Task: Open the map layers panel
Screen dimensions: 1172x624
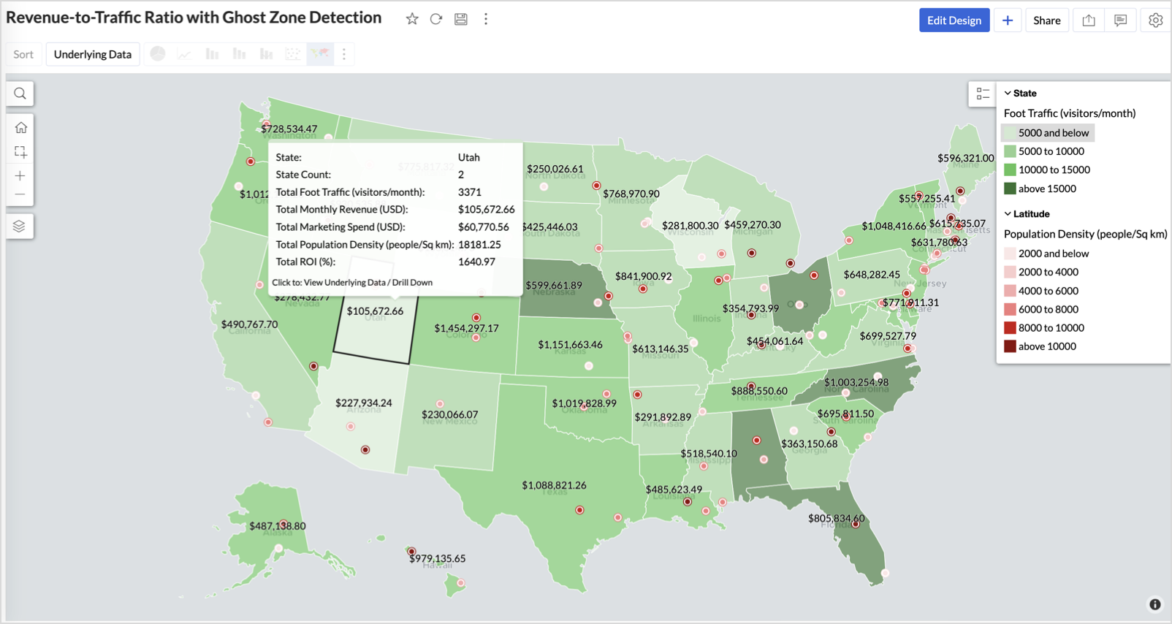Action: point(20,226)
